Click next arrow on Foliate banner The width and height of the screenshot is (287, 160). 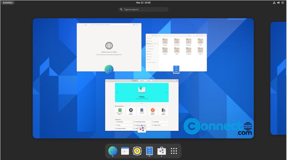coord(166,92)
